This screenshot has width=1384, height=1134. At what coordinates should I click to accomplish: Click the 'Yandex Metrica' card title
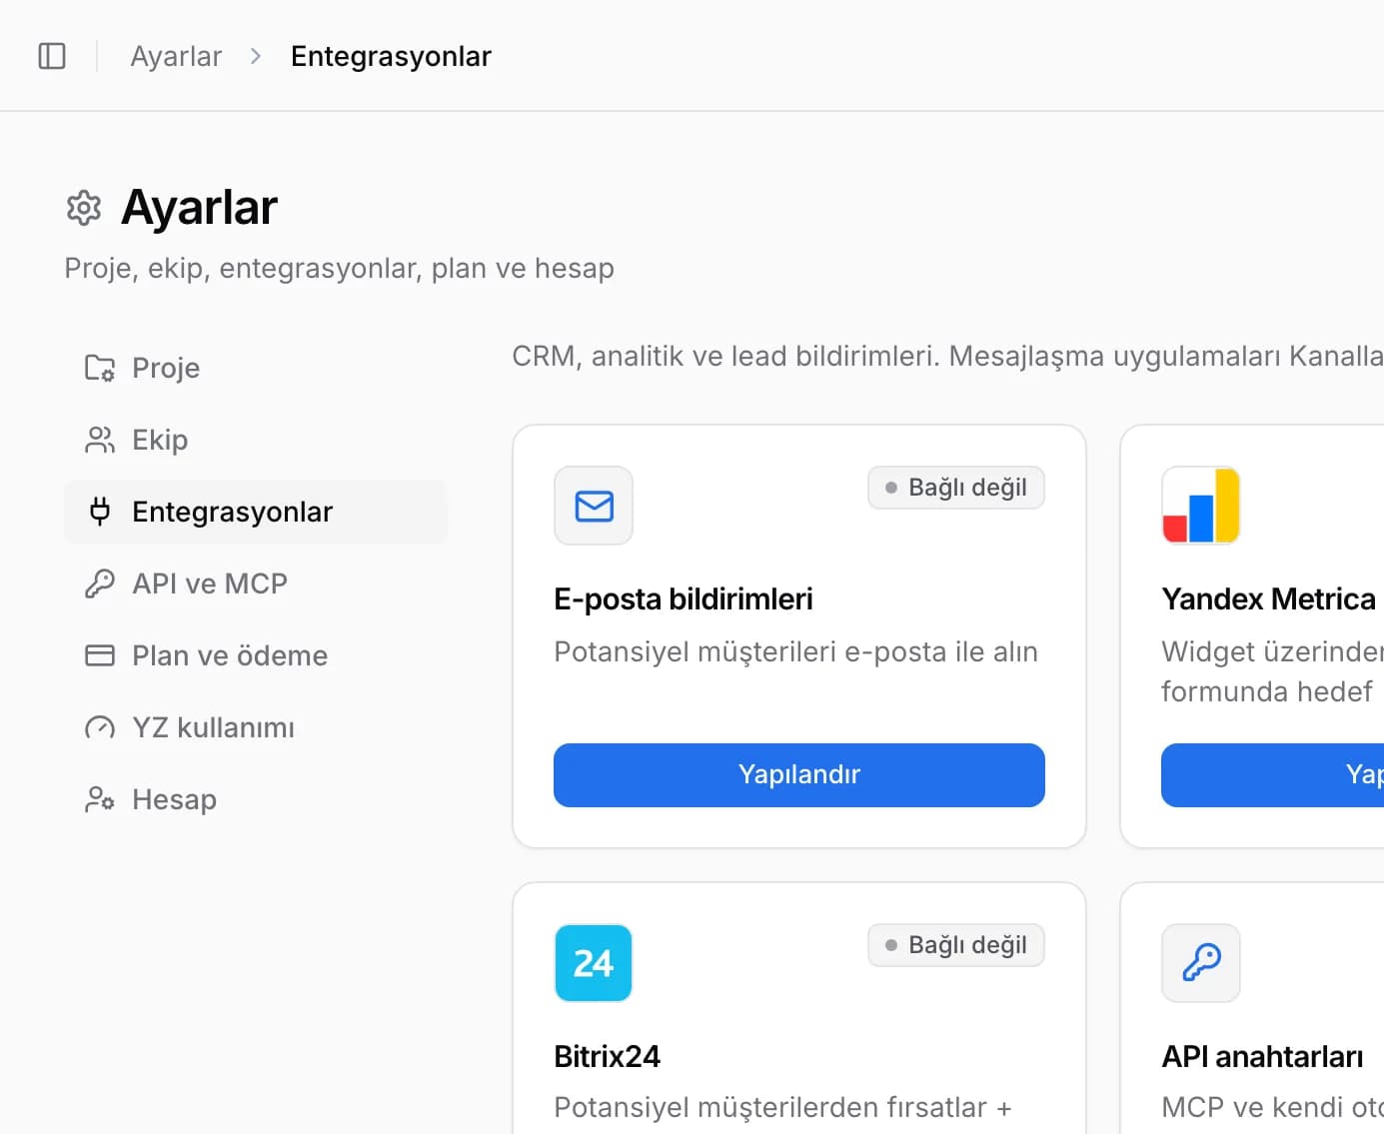(1268, 598)
